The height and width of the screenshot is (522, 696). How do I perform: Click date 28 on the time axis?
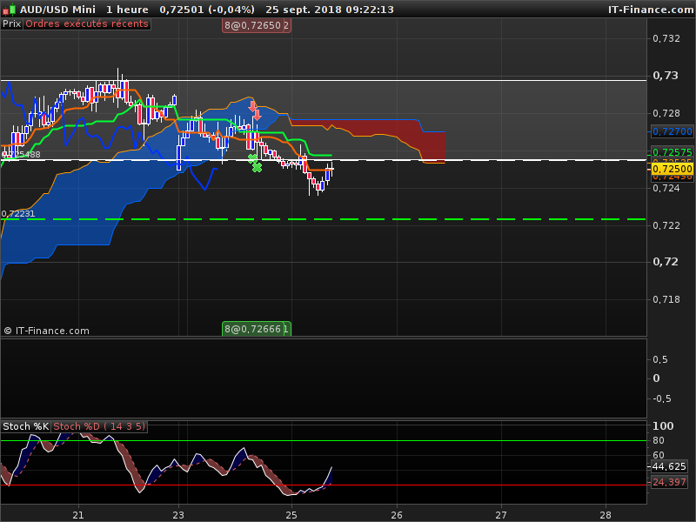coord(606,515)
